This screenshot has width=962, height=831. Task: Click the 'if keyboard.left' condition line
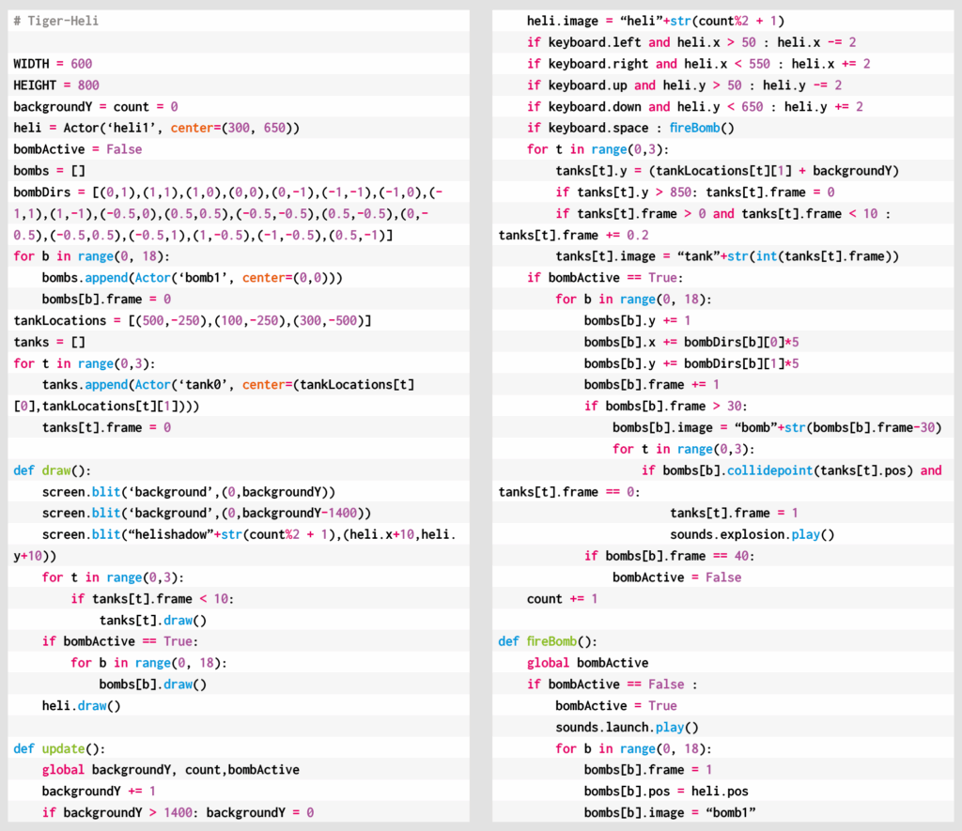pyautogui.click(x=690, y=42)
